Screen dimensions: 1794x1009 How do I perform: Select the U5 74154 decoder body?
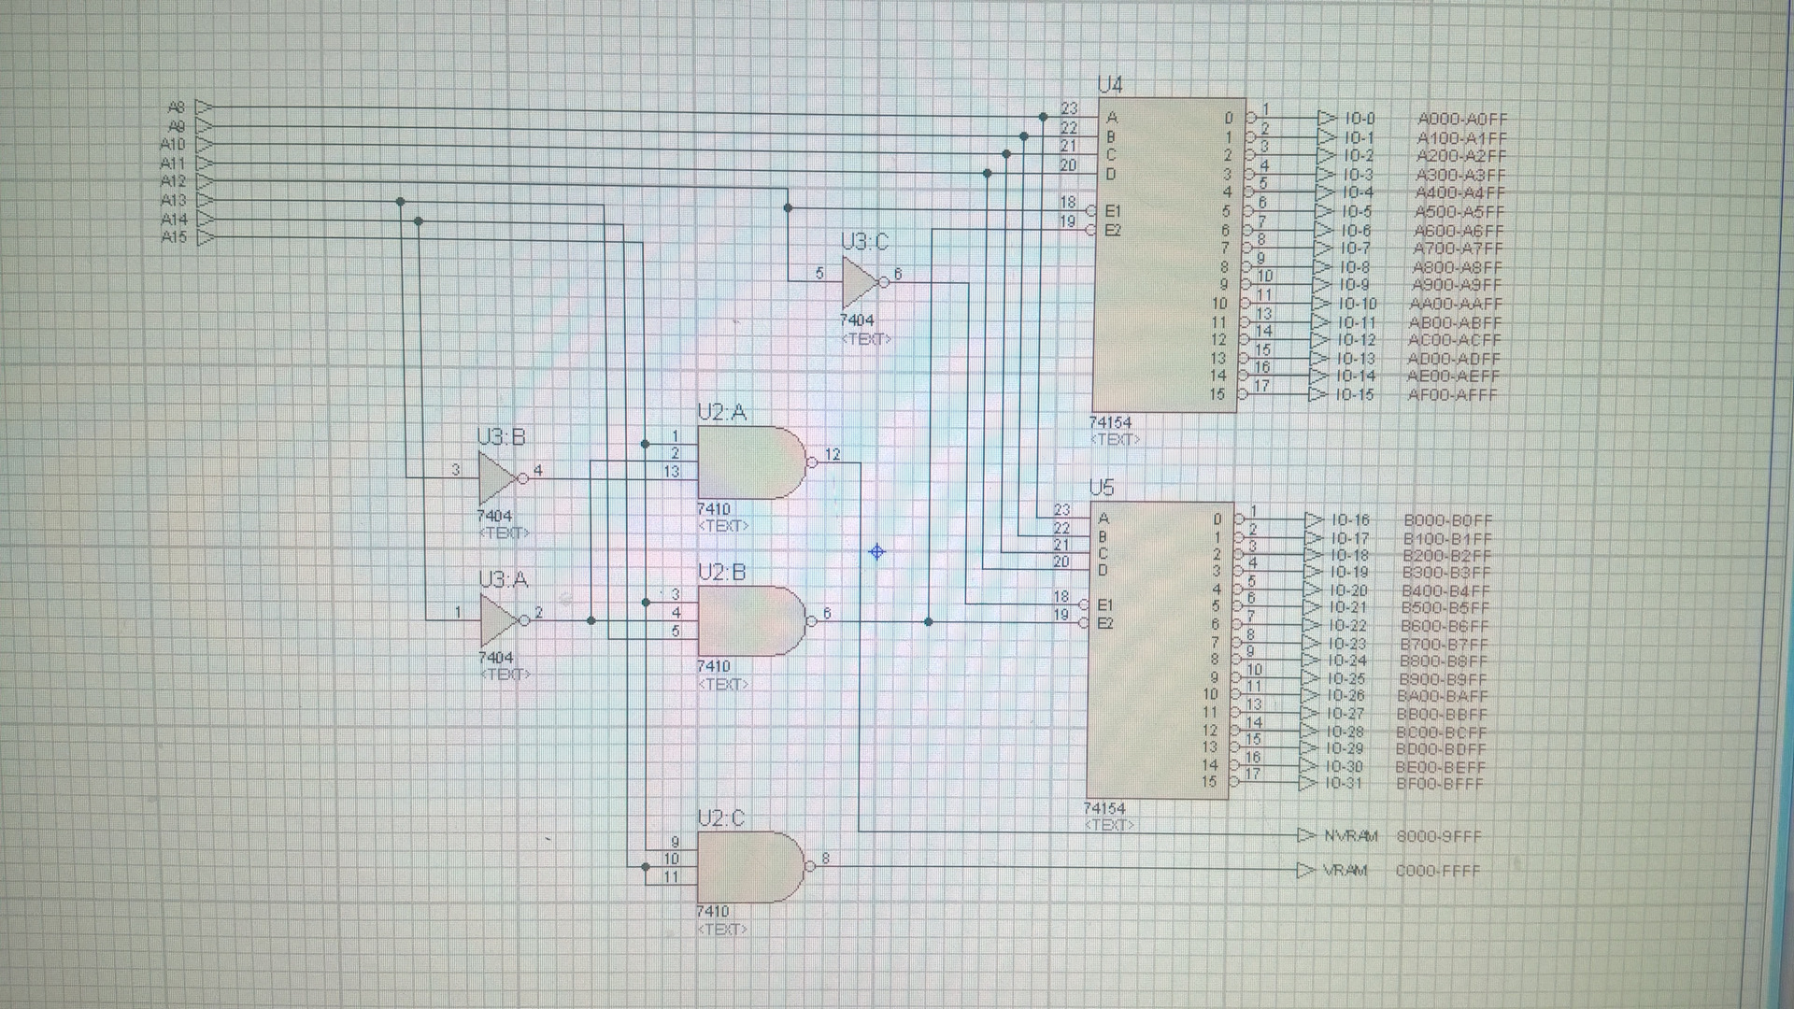tap(1160, 649)
